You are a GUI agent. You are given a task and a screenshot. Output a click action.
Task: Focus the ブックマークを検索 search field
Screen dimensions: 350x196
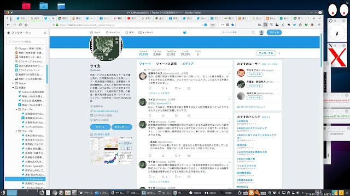coord(27,42)
